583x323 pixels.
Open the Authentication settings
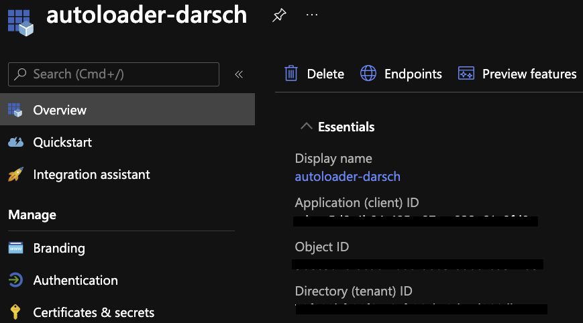pyautogui.click(x=76, y=280)
